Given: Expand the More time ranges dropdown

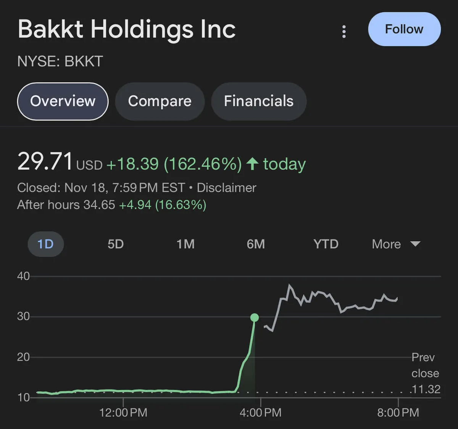Looking at the screenshot, I should click(386, 244).
